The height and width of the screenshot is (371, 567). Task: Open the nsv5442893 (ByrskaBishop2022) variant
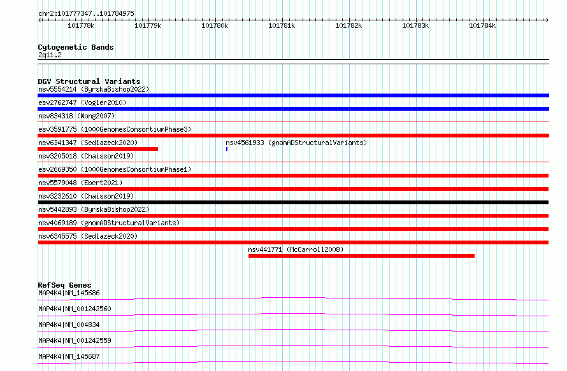94,209
